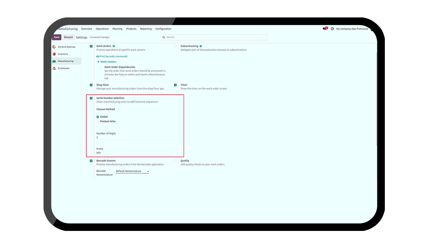The height and width of the screenshot is (248, 428).
Task: Open the Overview menu
Action: pos(87,29)
